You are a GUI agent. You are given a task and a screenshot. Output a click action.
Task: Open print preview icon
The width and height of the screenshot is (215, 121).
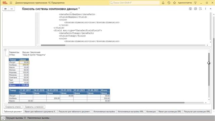(201, 9)
